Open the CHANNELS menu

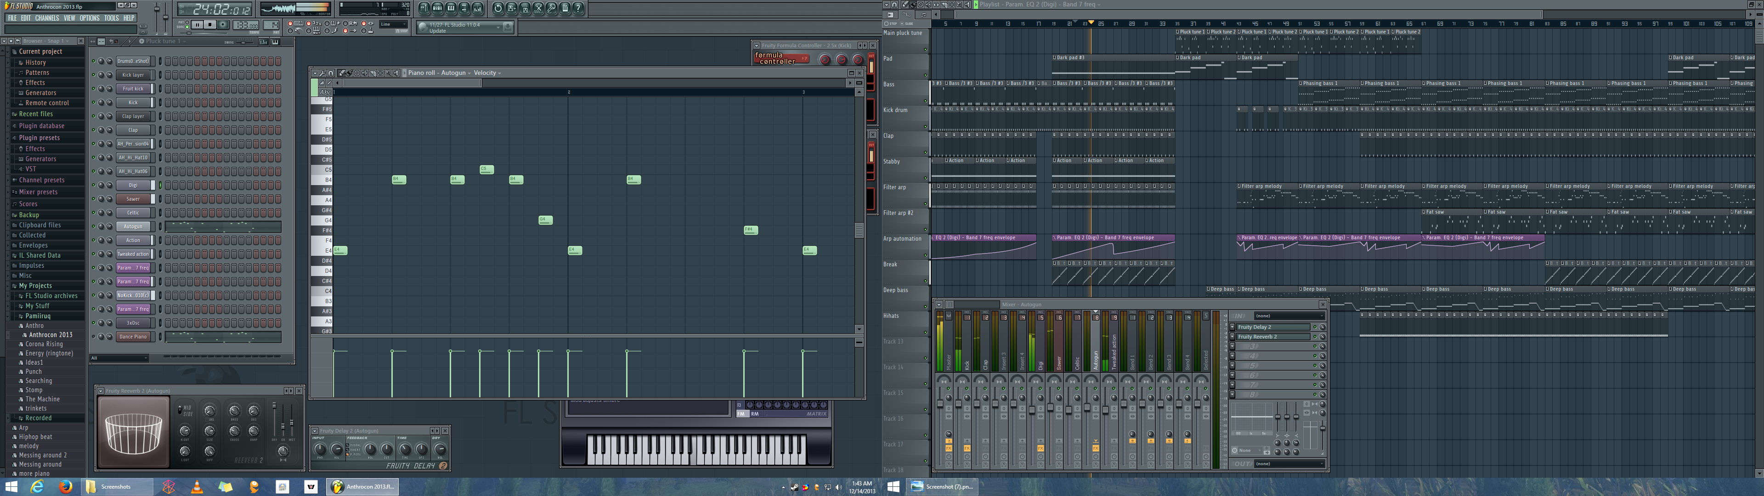[x=47, y=18]
